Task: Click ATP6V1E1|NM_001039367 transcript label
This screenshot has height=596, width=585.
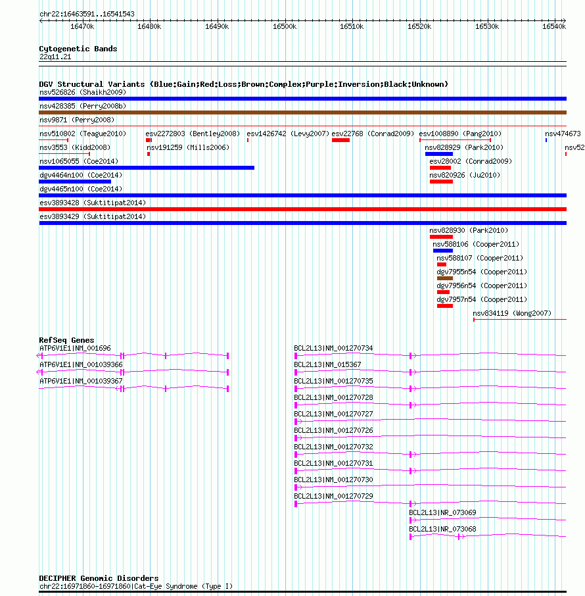Action: click(x=81, y=381)
